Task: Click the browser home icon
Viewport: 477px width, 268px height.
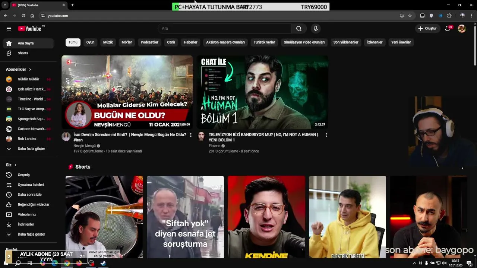Action: pyautogui.click(x=32, y=16)
